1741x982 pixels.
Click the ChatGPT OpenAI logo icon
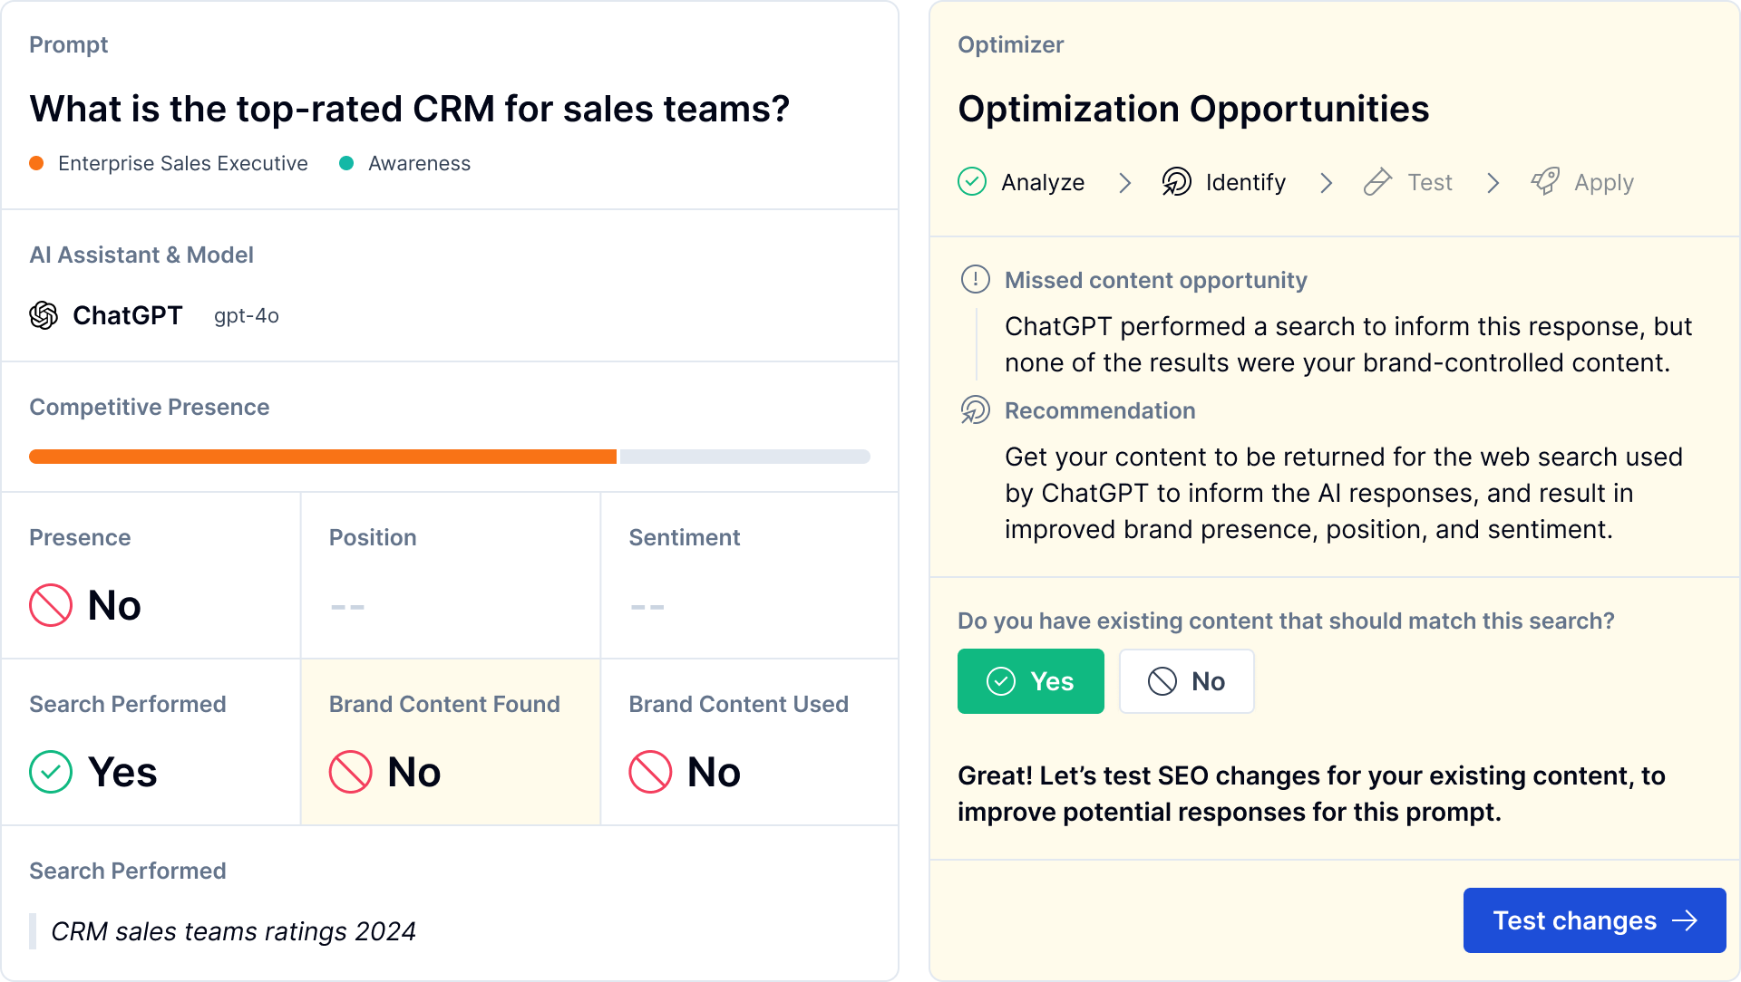46,315
